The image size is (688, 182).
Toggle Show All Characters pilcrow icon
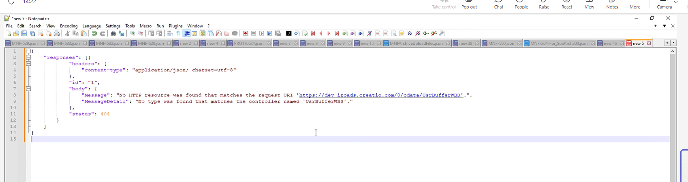pos(178,33)
